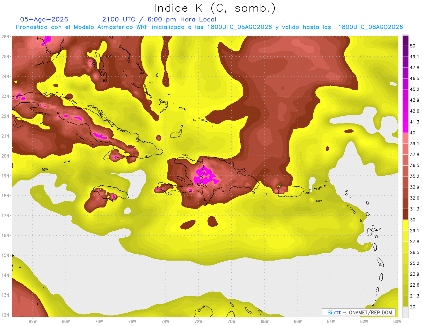Click the latitude label '20N'
422x326 pixels.
coord(5,156)
